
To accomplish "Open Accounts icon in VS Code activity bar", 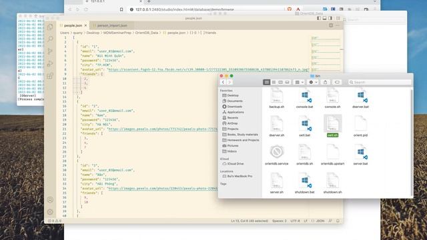I will tap(50, 199).
